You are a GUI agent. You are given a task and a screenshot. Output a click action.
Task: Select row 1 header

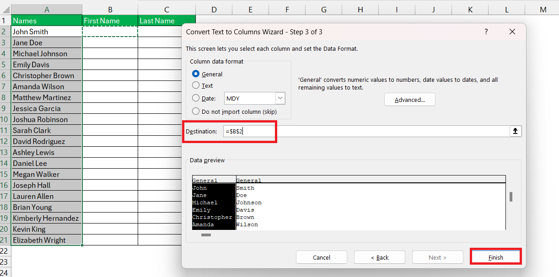point(5,21)
